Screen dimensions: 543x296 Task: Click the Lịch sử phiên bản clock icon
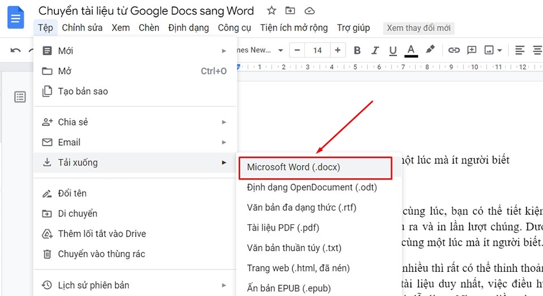pyautogui.click(x=47, y=285)
